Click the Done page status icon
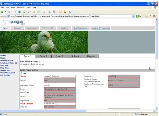159x116 pixels. coord(1,114)
